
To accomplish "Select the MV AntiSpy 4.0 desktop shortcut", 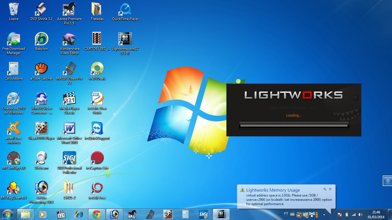I will pos(13,161).
